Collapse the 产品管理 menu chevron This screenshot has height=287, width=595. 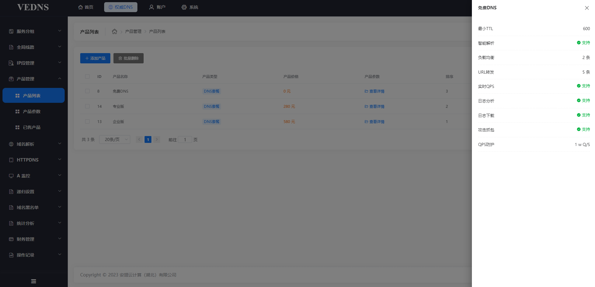[x=60, y=79]
